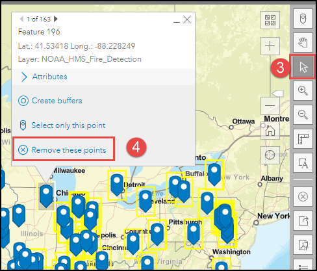Return to the home map extent
317x271 pixels.
(270, 131)
